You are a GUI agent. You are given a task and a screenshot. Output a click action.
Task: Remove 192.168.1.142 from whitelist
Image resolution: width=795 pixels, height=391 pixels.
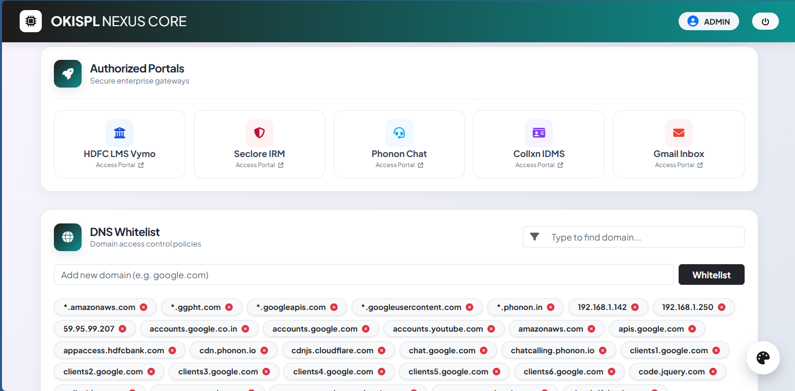point(635,307)
